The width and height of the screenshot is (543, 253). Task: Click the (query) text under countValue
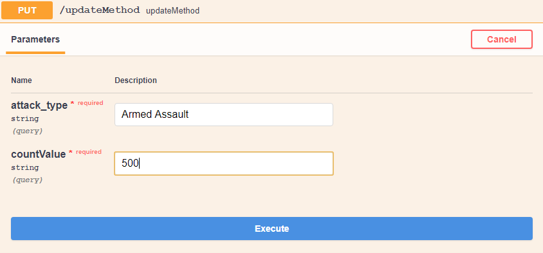(x=28, y=180)
